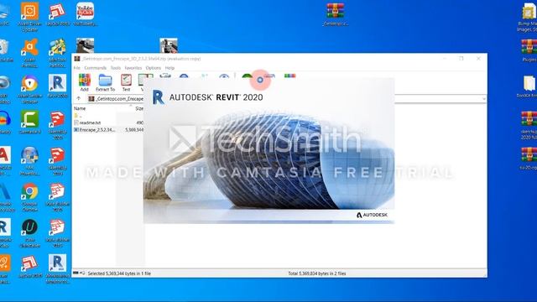Go up one folder level in WinRAR
537x302 pixels.
[x=78, y=99]
